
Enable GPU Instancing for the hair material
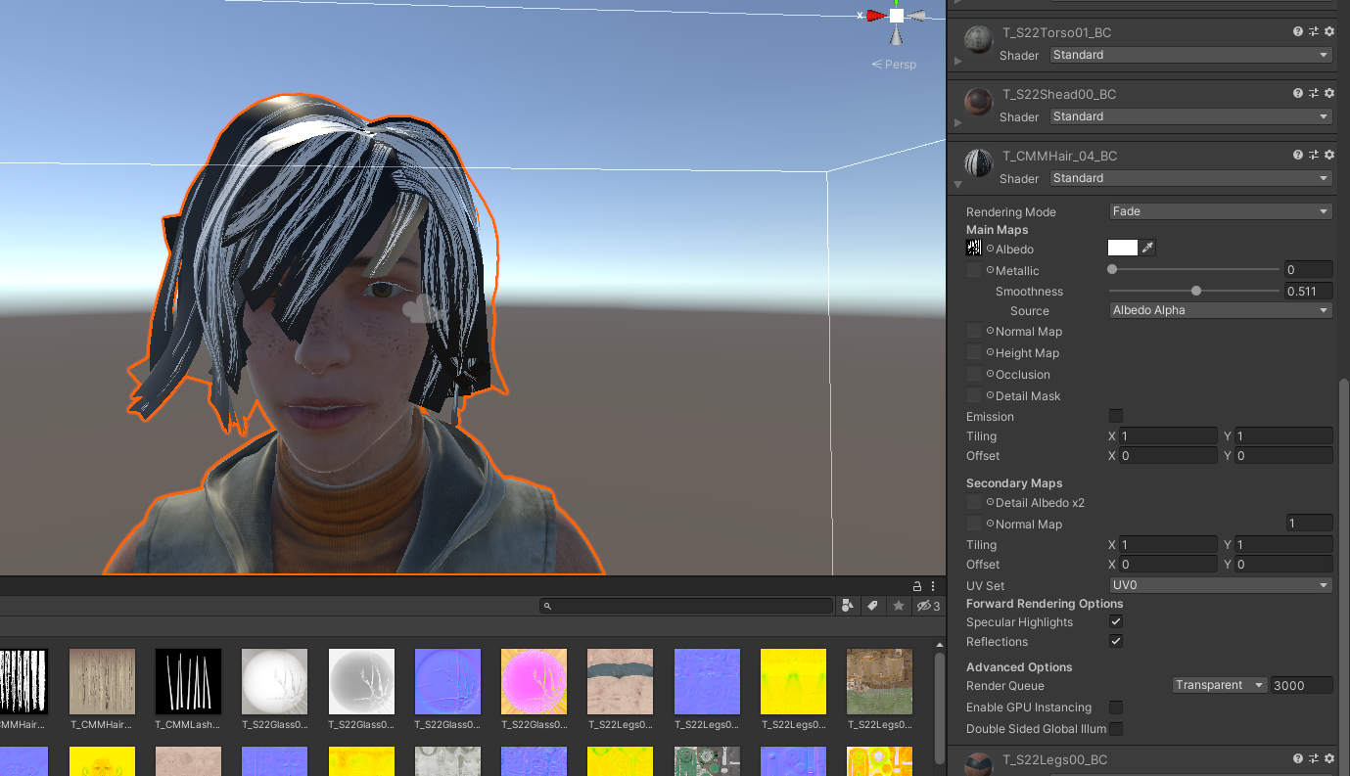coord(1115,708)
